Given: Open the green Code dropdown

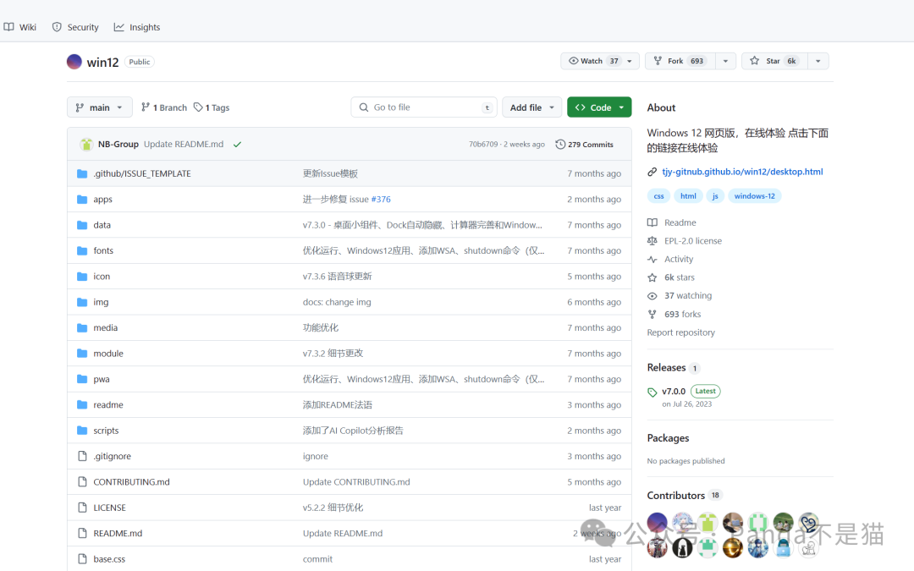Looking at the screenshot, I should [x=599, y=107].
